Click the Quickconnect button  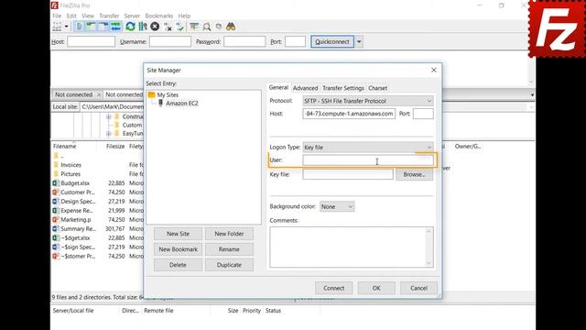(332, 41)
